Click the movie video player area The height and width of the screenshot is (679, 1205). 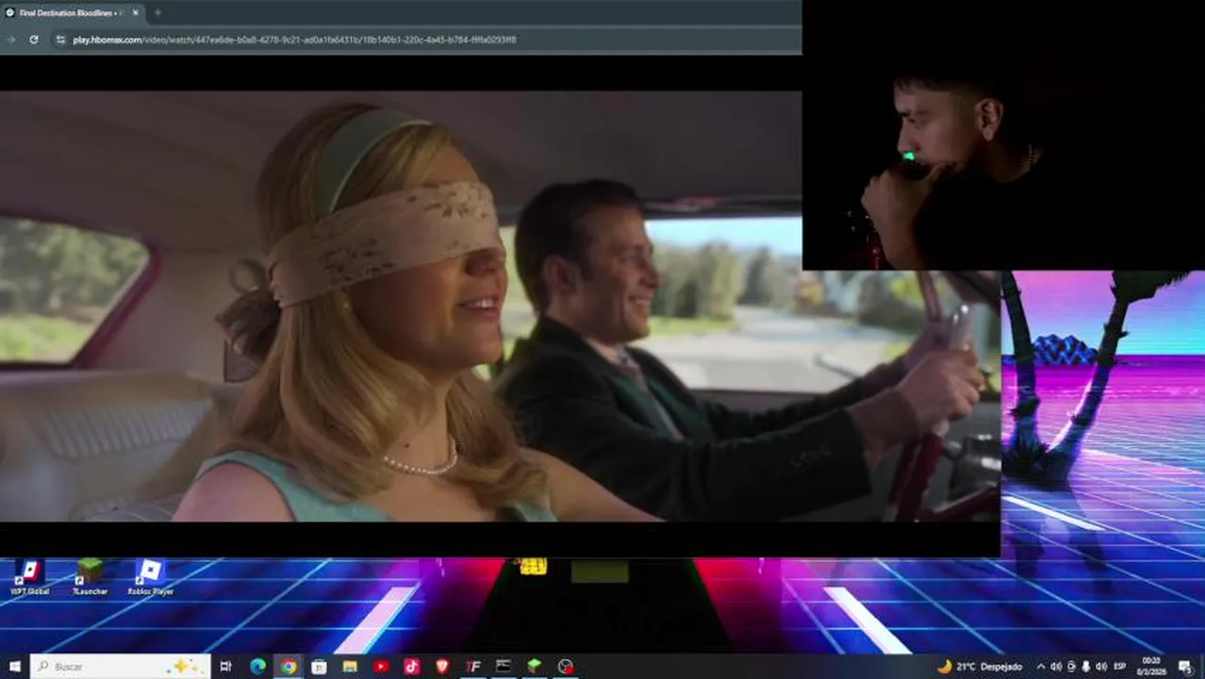tap(500, 306)
